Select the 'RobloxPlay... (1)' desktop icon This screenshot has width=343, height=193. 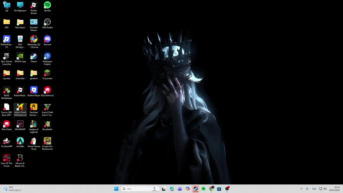(x=7, y=42)
